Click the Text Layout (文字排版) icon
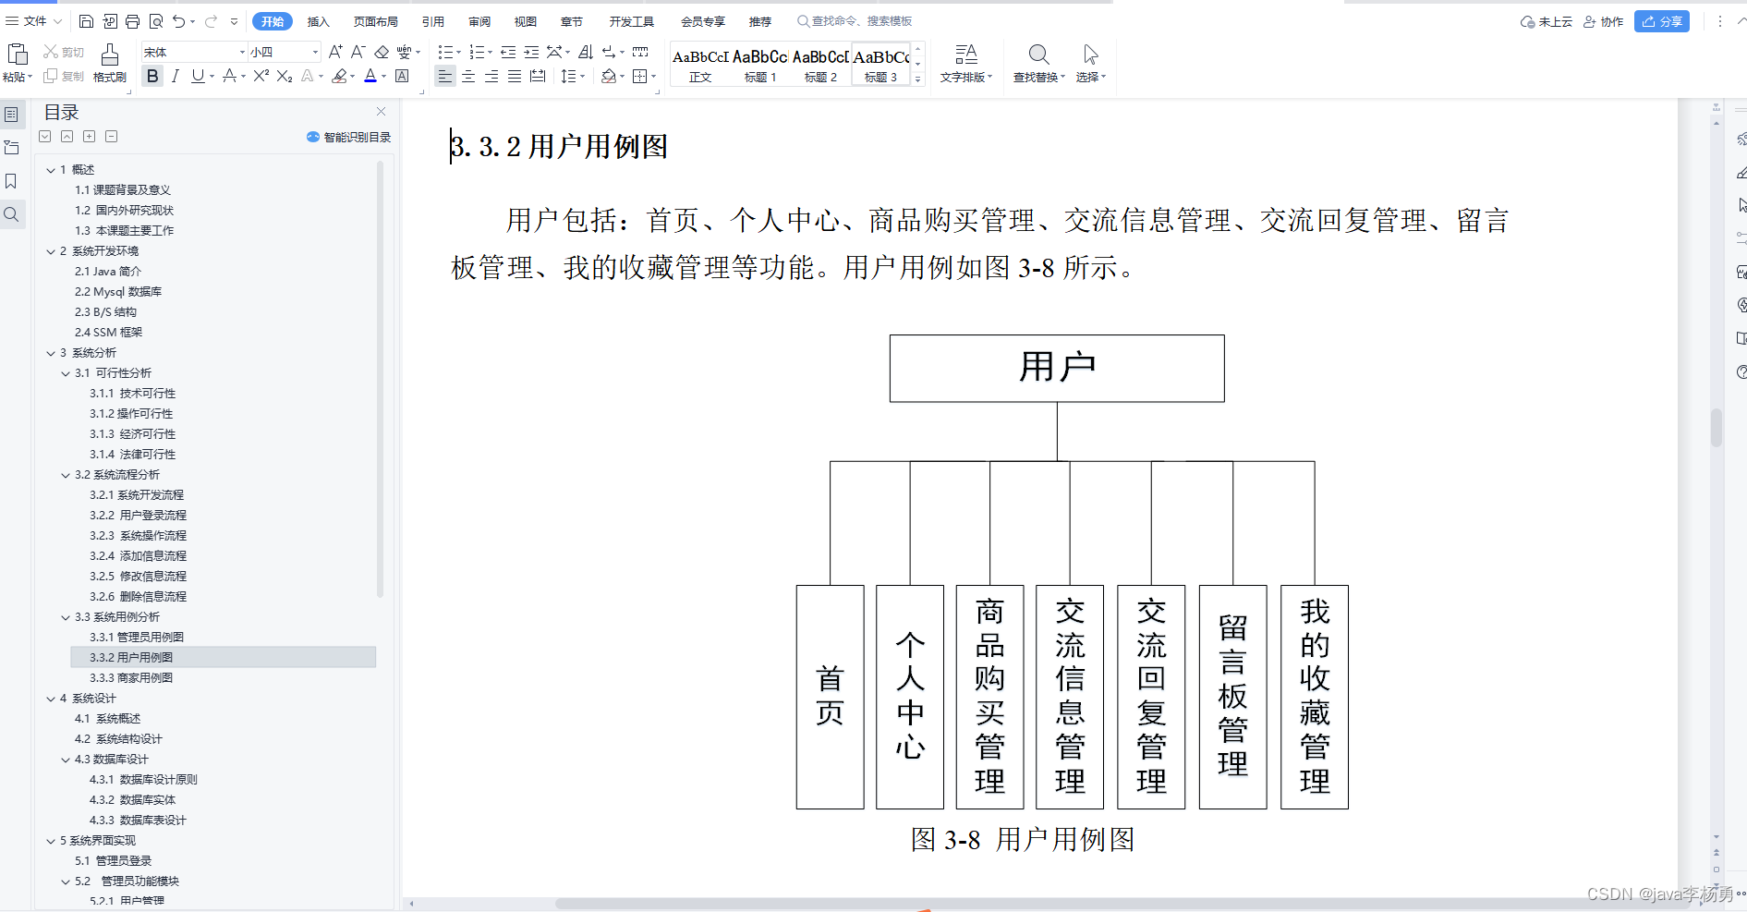 tap(966, 55)
